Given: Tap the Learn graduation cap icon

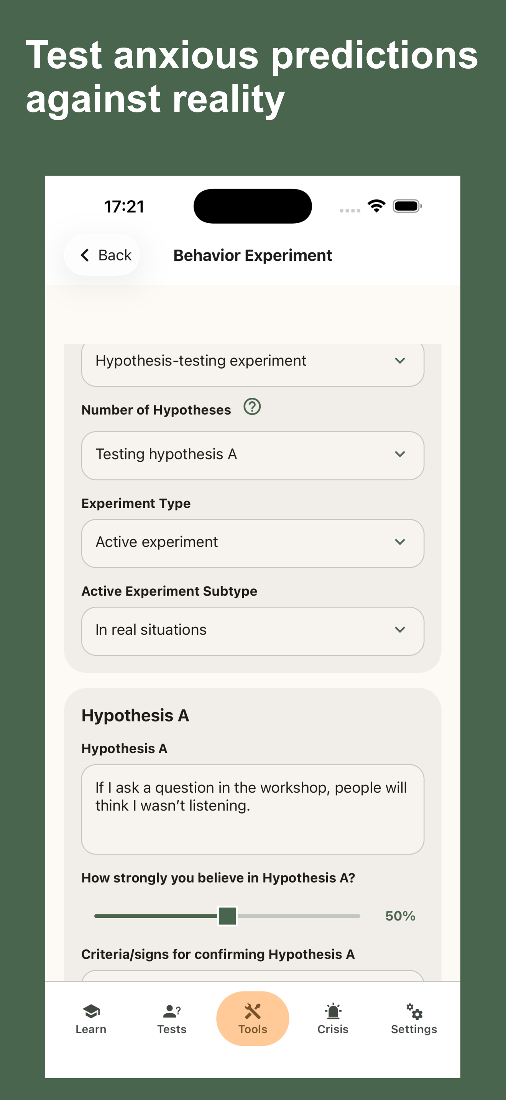Looking at the screenshot, I should point(91,1011).
